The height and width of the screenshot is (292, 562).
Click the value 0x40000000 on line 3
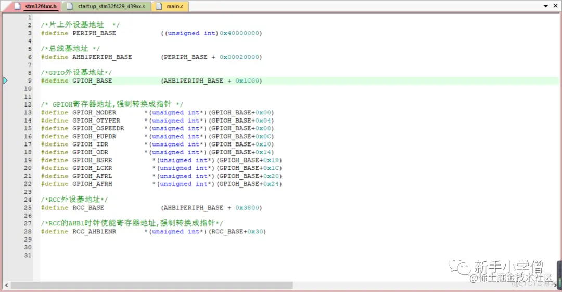click(x=239, y=33)
